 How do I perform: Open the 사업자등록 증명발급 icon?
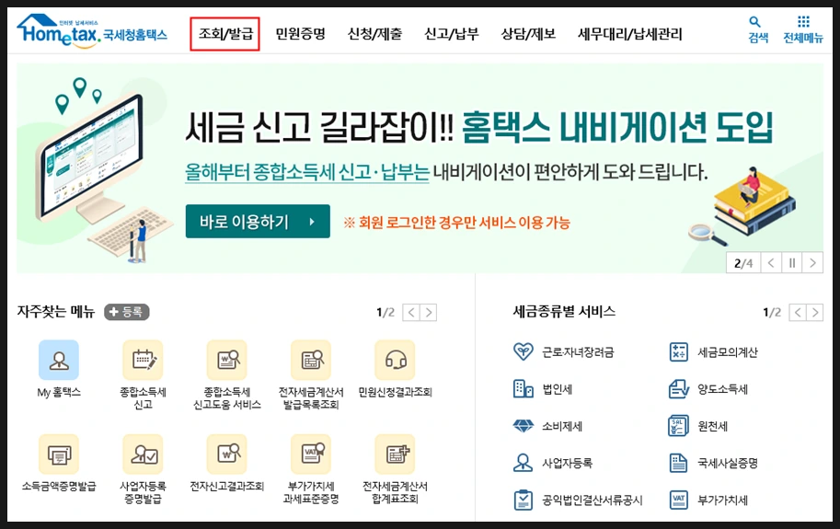[x=143, y=454]
